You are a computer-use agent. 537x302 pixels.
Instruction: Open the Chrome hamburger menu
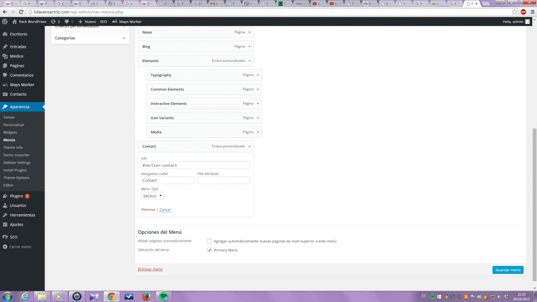click(x=533, y=12)
